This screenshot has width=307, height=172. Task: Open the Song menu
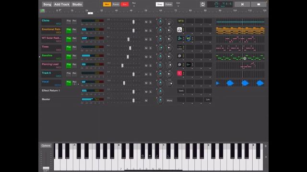[x=47, y=4]
